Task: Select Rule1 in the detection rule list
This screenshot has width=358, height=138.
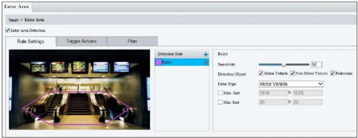Action: click(x=182, y=62)
